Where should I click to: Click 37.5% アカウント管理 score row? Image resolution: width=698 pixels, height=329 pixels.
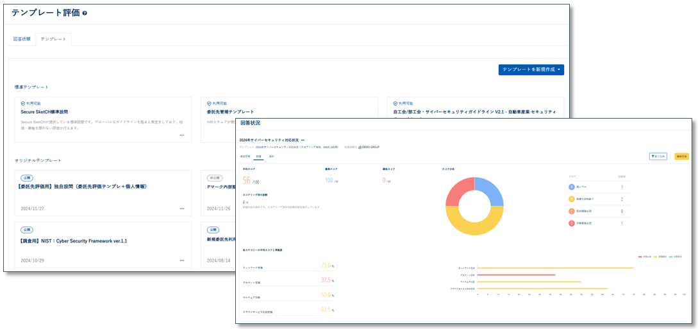click(x=288, y=281)
